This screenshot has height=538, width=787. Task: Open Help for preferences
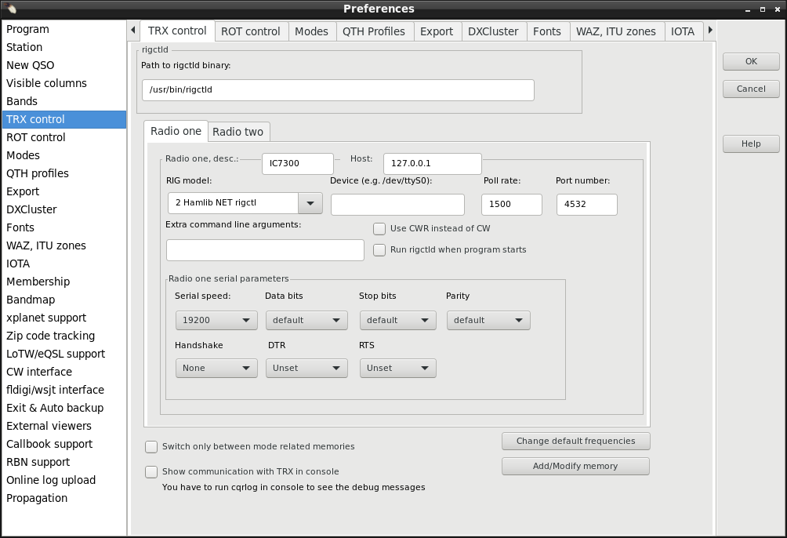pos(752,144)
